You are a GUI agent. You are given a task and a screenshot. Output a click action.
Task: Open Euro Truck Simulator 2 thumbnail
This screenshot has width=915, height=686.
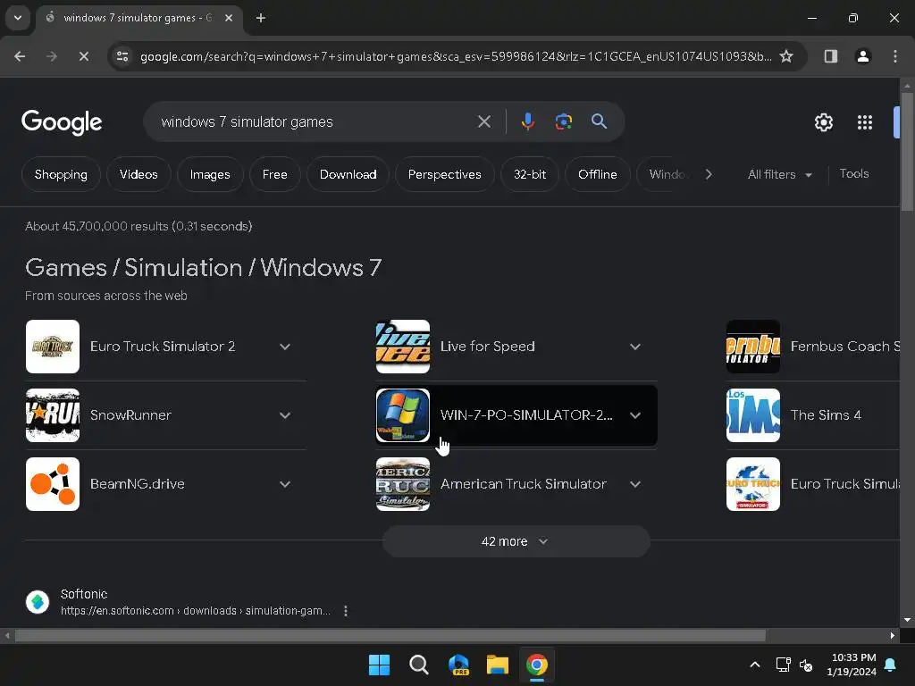(53, 347)
